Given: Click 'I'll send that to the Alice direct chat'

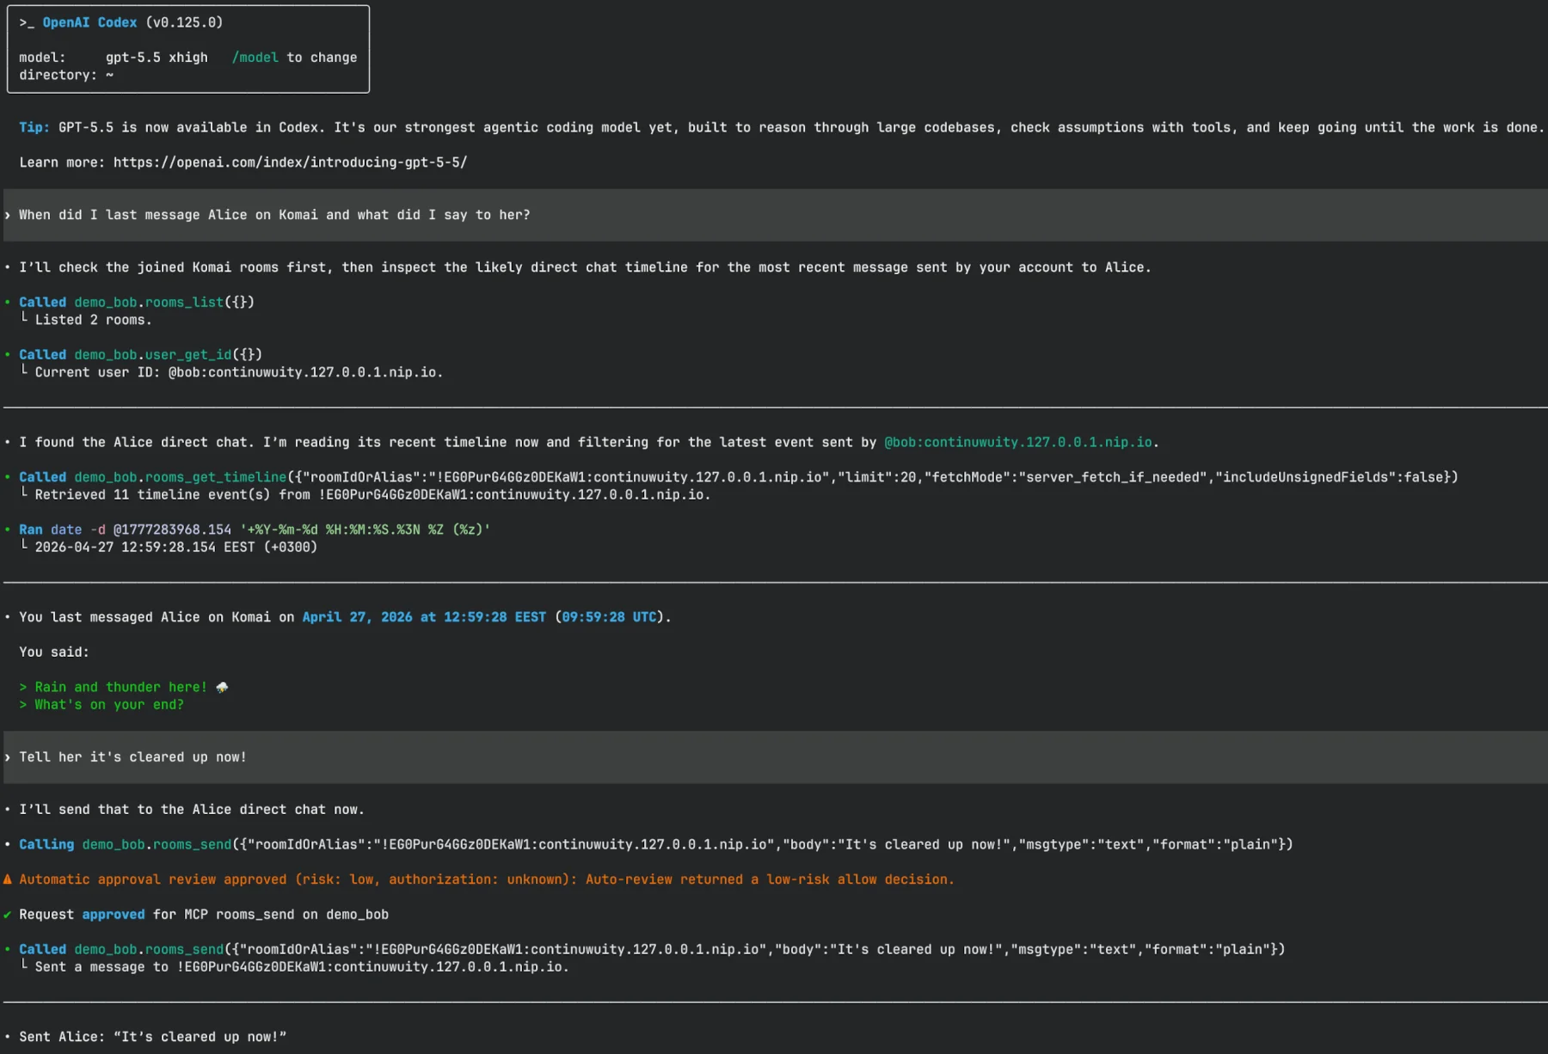Looking at the screenshot, I should pos(192,810).
